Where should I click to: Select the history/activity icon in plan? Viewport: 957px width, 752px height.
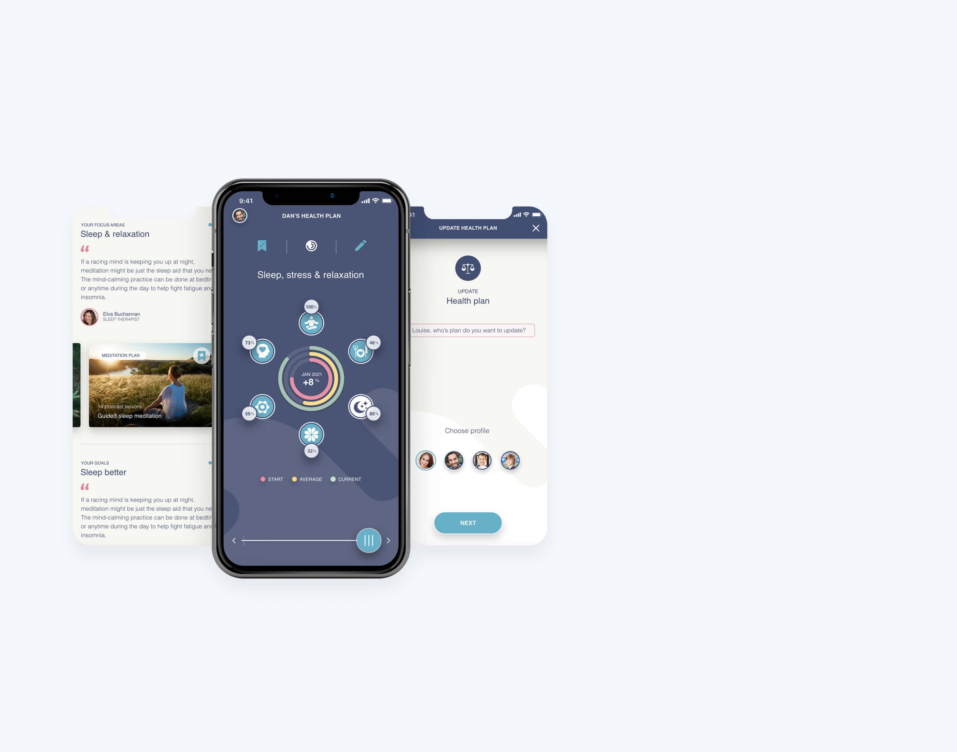(x=311, y=245)
